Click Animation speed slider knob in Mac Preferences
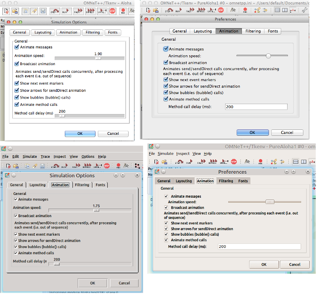Screen dimensions: 317x295 (268, 56)
